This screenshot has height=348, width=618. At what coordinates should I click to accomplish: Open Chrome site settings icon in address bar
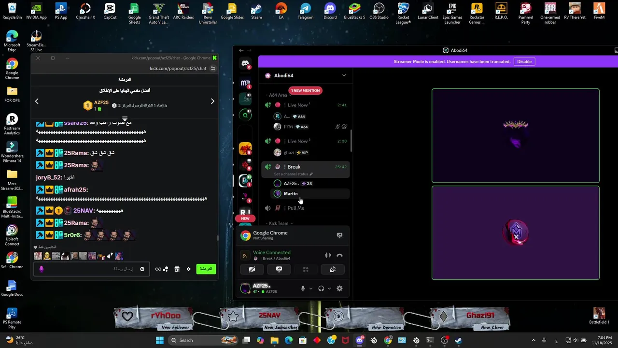[213, 68]
